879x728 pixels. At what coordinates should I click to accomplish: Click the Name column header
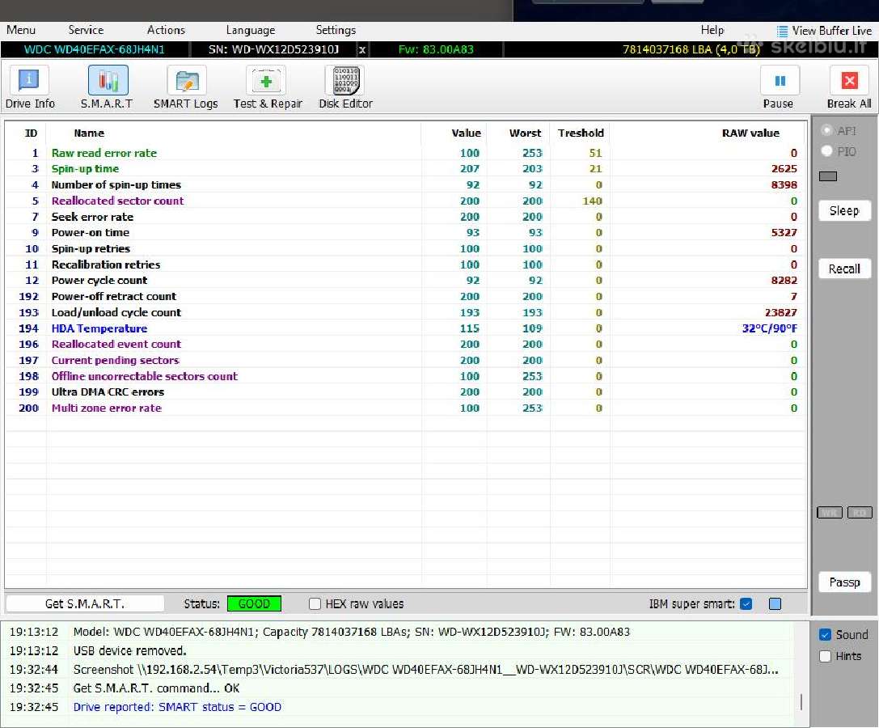coord(89,133)
